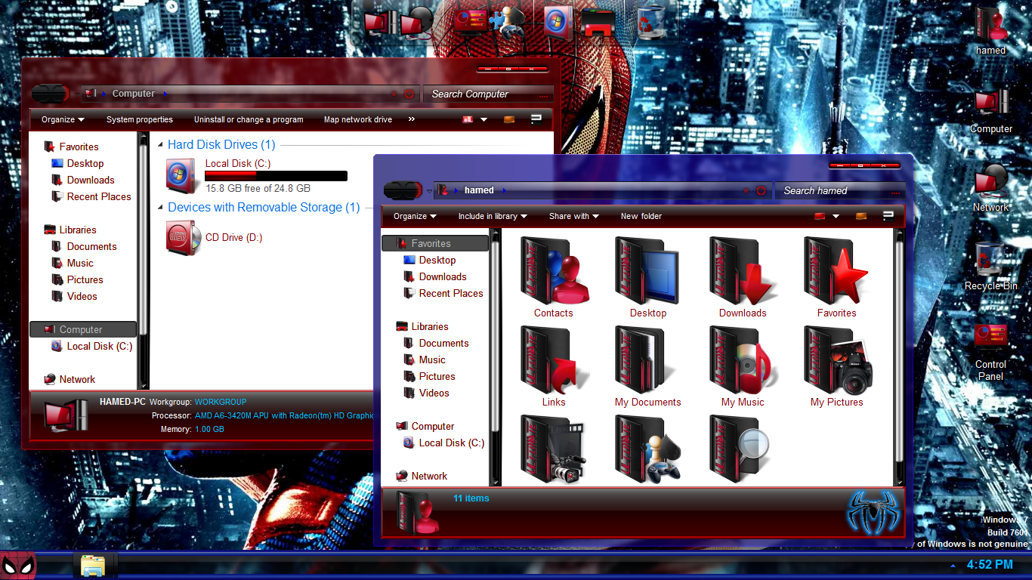Click Map network drive
Viewport: 1032px width, 580px height.
pyautogui.click(x=358, y=119)
